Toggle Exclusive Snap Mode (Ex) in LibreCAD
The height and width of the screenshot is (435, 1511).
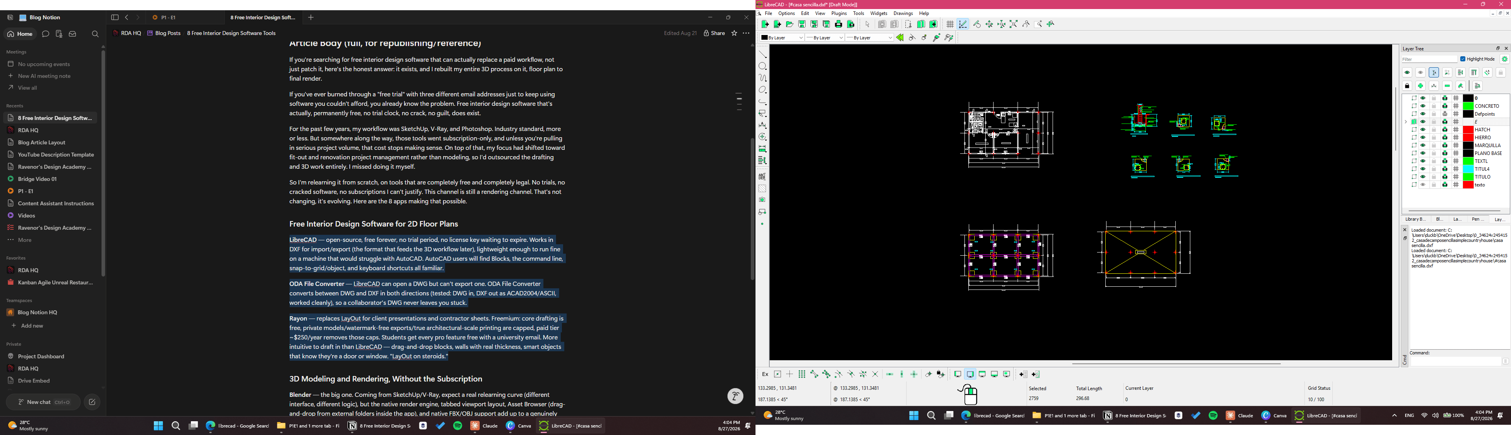tap(765, 374)
